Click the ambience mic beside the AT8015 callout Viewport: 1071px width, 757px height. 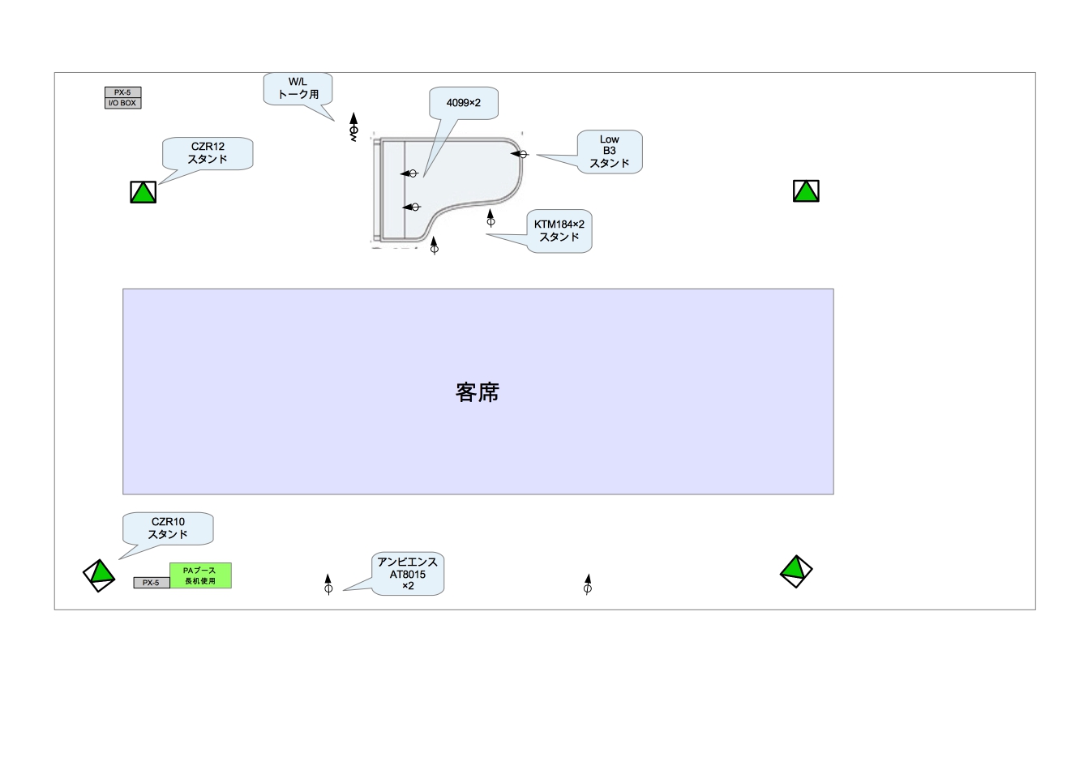[328, 584]
